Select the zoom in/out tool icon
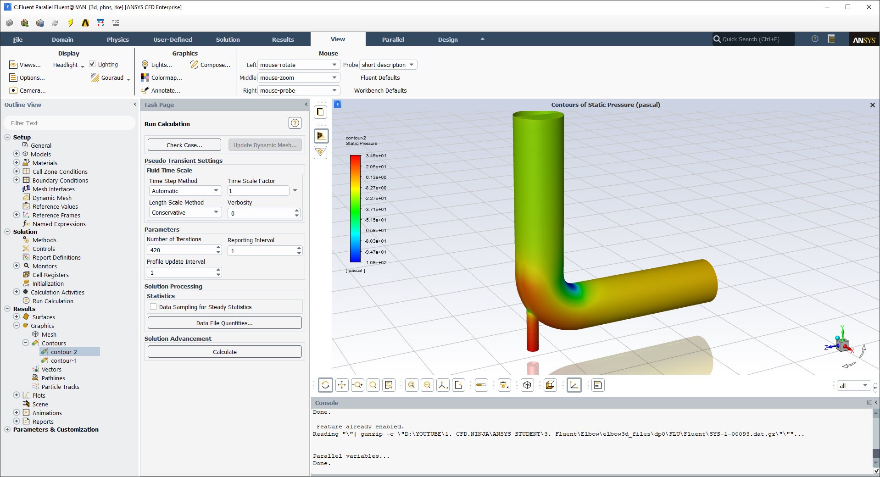 pos(357,385)
